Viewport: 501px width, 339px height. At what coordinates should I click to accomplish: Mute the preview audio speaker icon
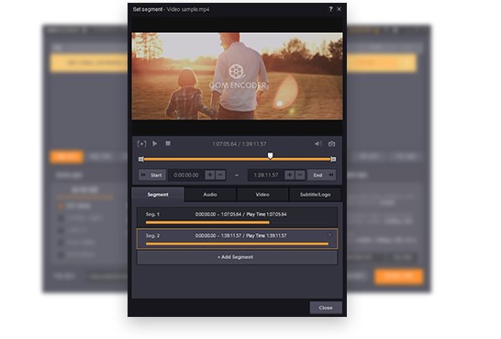click(318, 144)
